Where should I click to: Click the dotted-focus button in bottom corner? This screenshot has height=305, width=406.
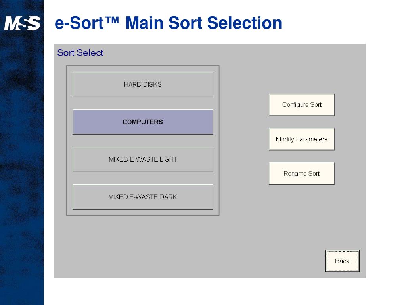coord(342,261)
